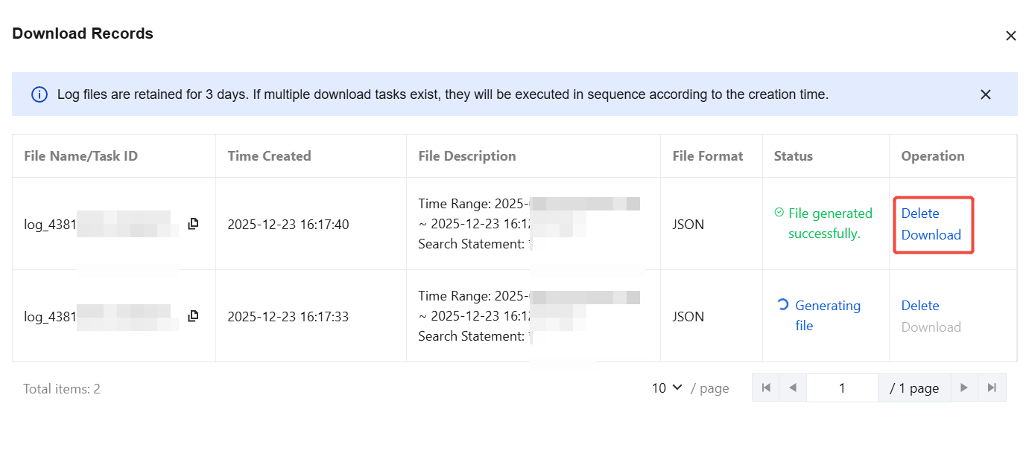Go to the previous page of records

coord(792,388)
